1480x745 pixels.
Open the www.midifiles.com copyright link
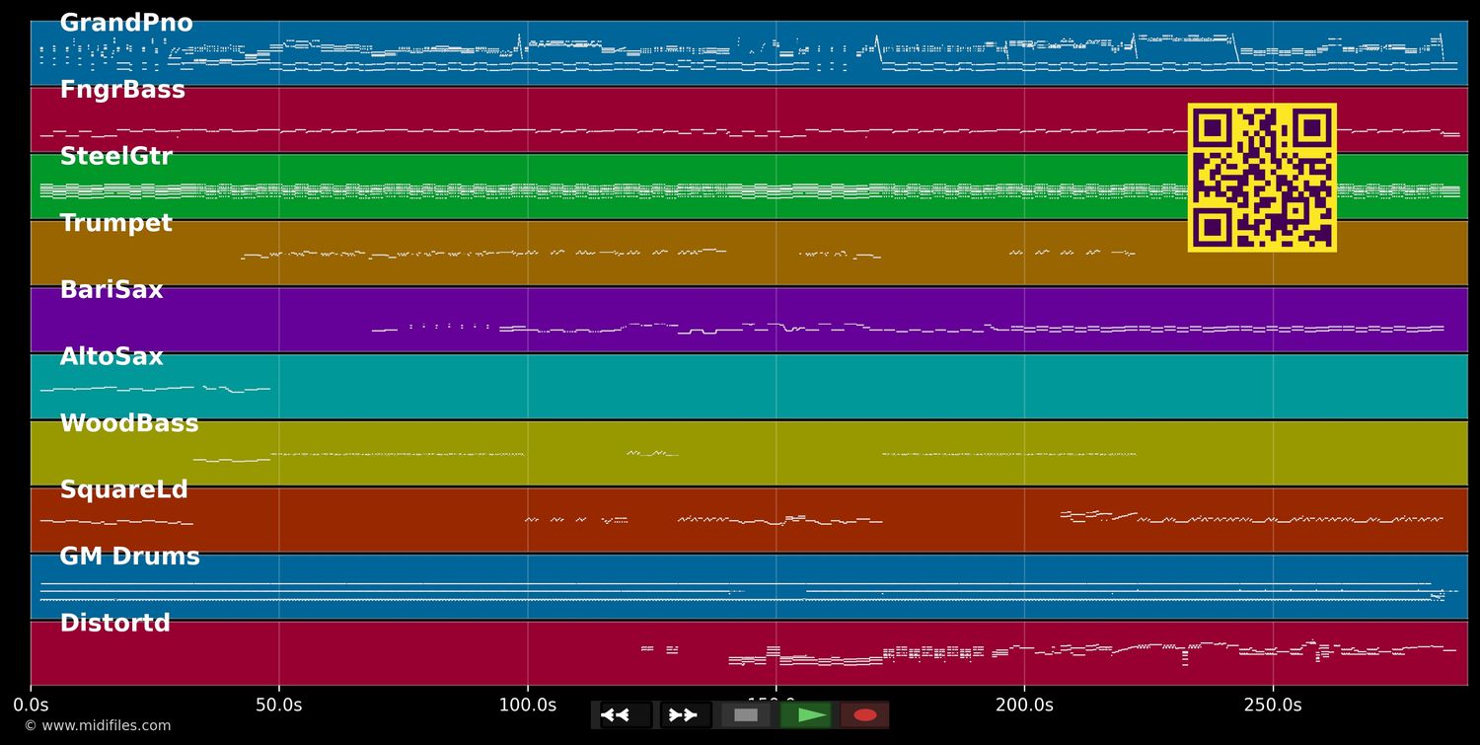[x=97, y=726]
